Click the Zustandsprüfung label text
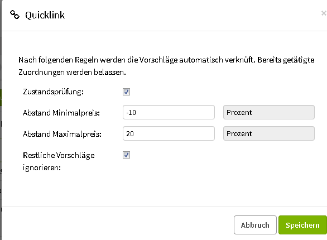 pyautogui.click(x=54, y=92)
